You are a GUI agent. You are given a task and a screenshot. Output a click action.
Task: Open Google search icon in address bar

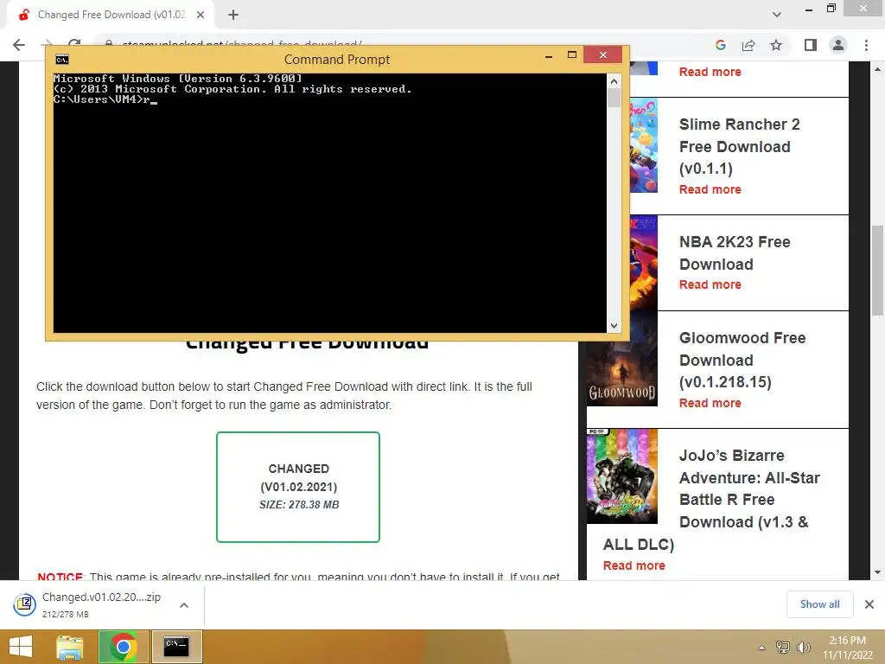(x=720, y=45)
